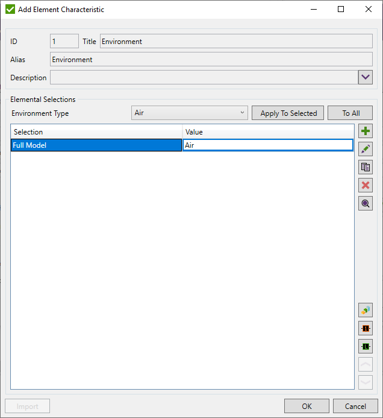Cancel the Add Element Characteristic dialog
This screenshot has width=383, height=418.
(355, 406)
